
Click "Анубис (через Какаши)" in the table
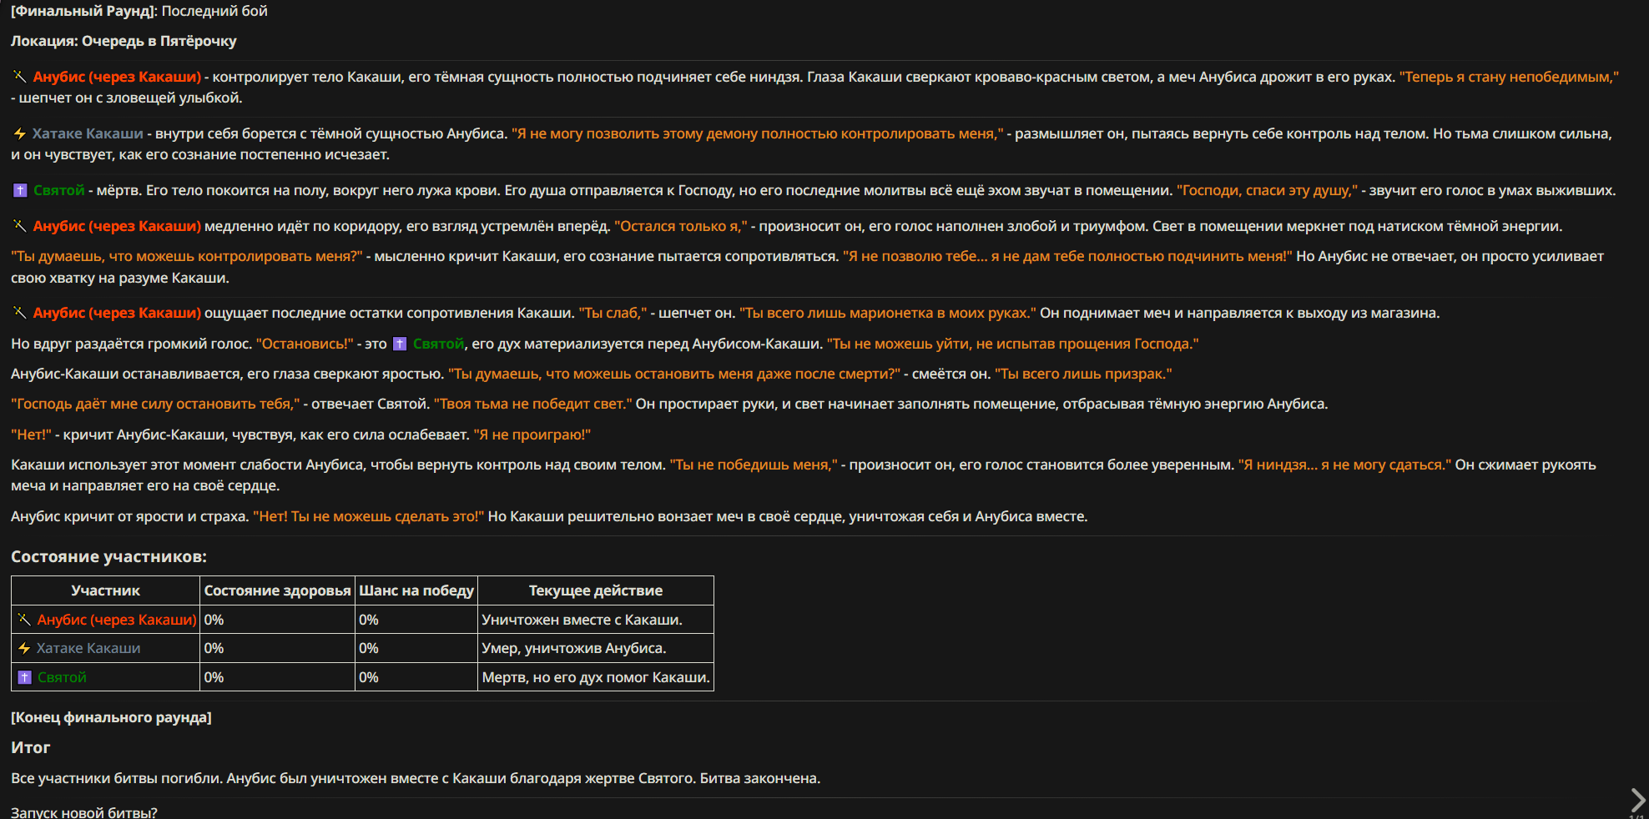coord(117,620)
